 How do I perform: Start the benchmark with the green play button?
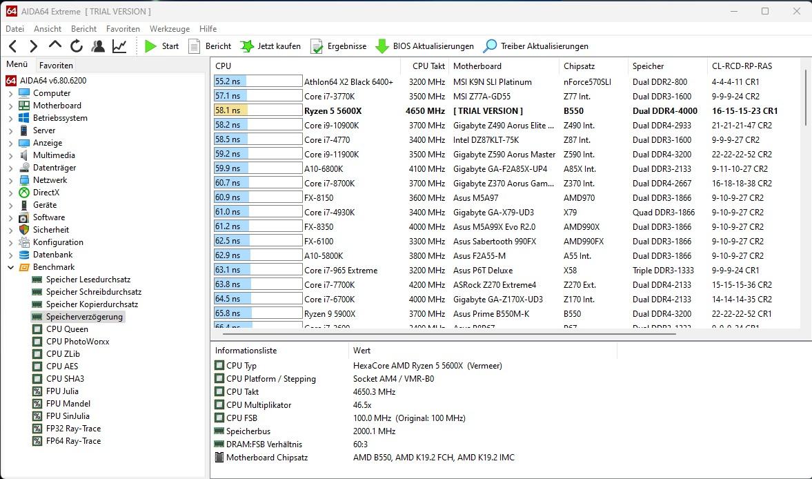[x=161, y=46]
